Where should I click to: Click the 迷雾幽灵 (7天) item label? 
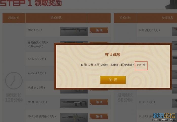tap(38, 43)
